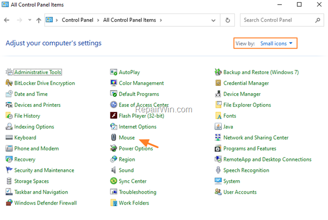The image size is (328, 220).
Task: Select the Control Panel breadcrumb
Action: pos(77,20)
